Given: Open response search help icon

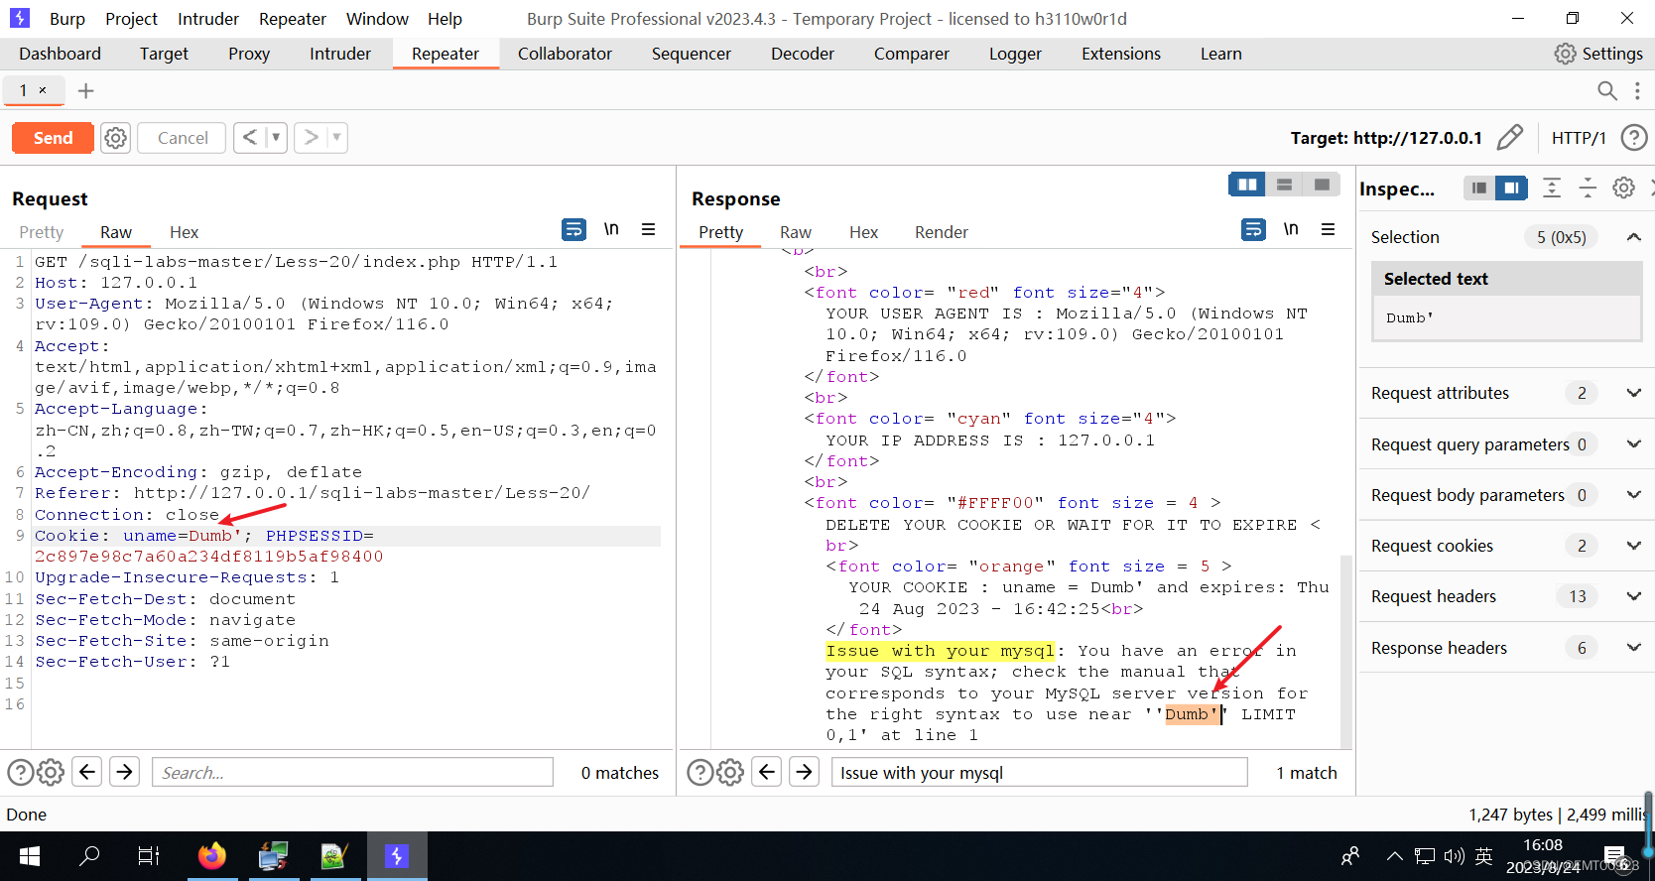Looking at the screenshot, I should [700, 772].
